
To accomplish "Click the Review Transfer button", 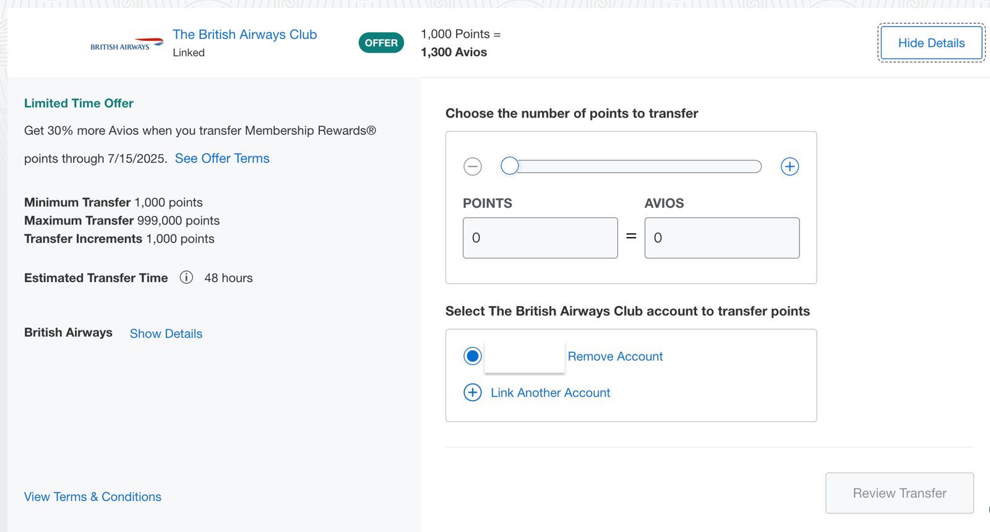I will click(900, 493).
